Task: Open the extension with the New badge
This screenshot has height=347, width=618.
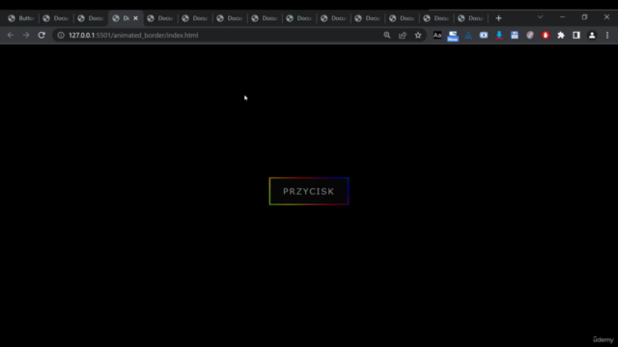Action: click(x=453, y=36)
